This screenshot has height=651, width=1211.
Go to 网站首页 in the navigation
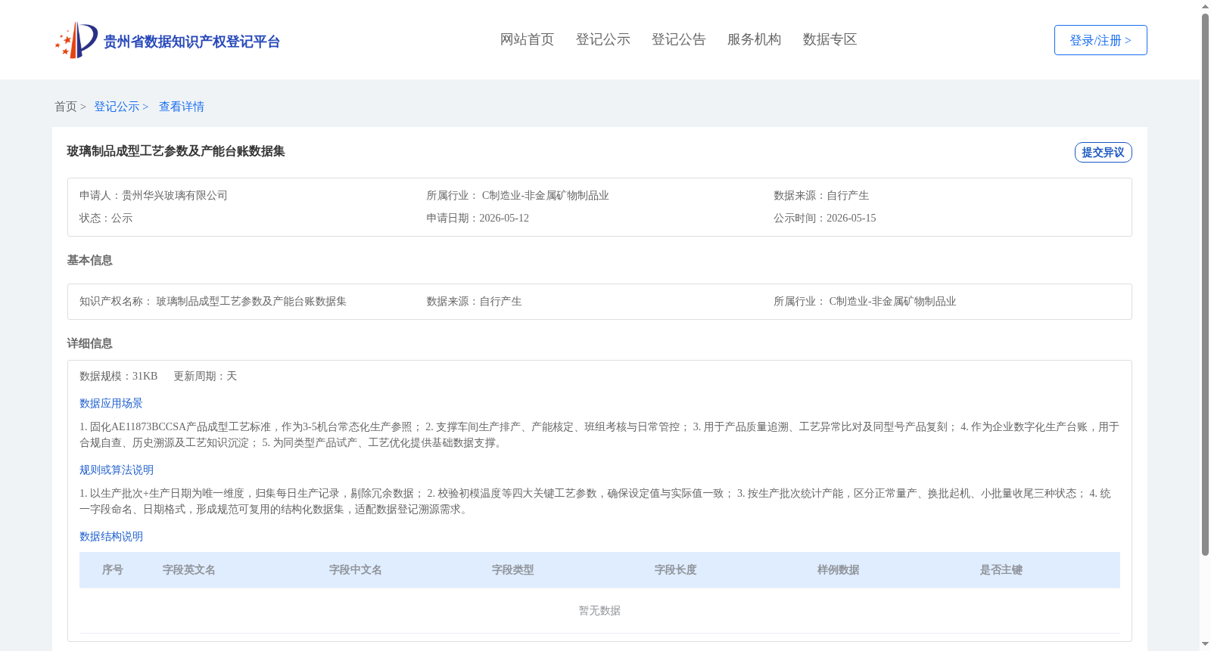click(527, 39)
